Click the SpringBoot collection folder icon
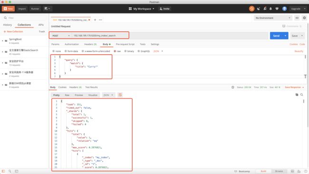The image size is (309, 174). tap(6, 41)
